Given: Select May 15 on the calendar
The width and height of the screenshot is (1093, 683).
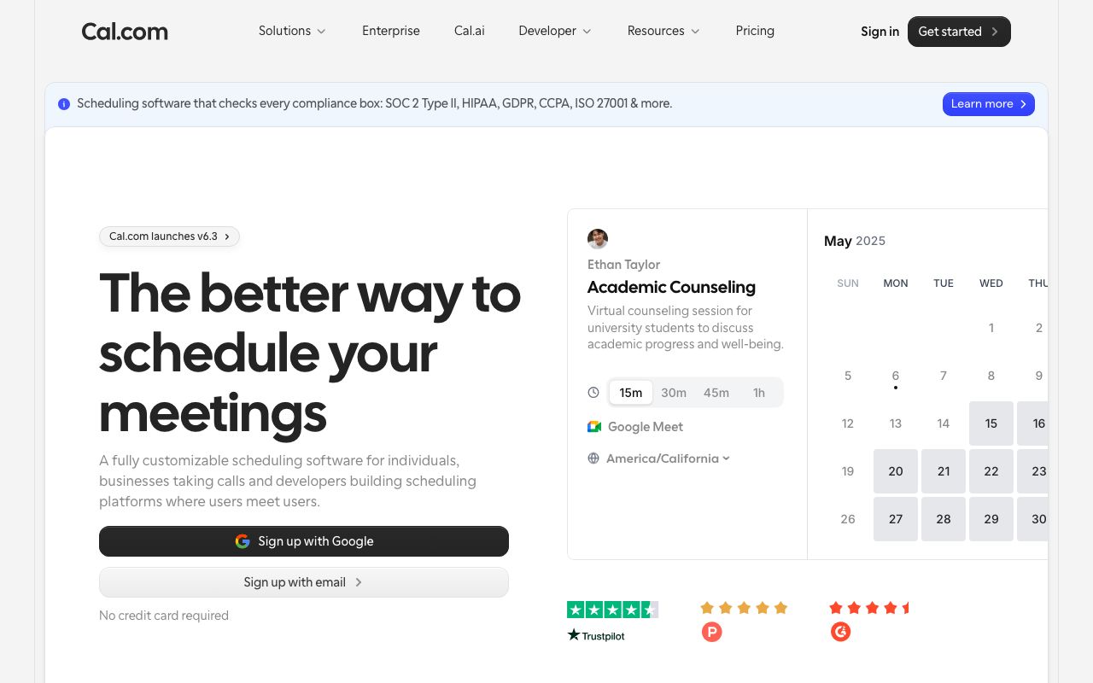Looking at the screenshot, I should click(991, 423).
